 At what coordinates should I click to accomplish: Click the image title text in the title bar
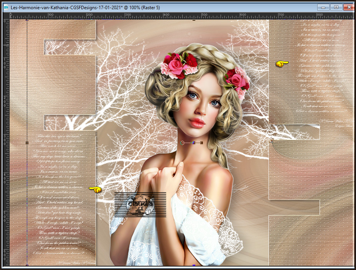85,8
